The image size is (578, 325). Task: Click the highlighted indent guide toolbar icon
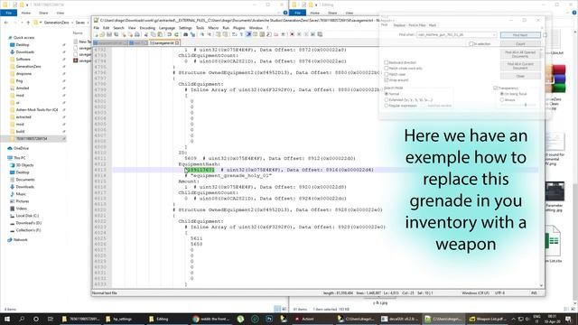click(248, 34)
